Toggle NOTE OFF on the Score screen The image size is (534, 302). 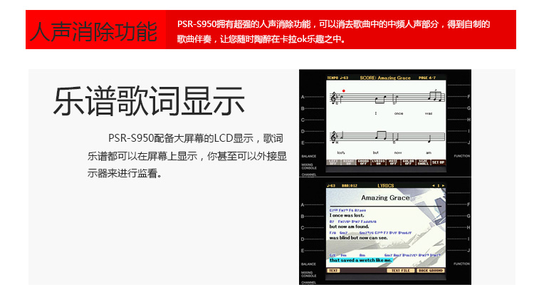(393, 162)
